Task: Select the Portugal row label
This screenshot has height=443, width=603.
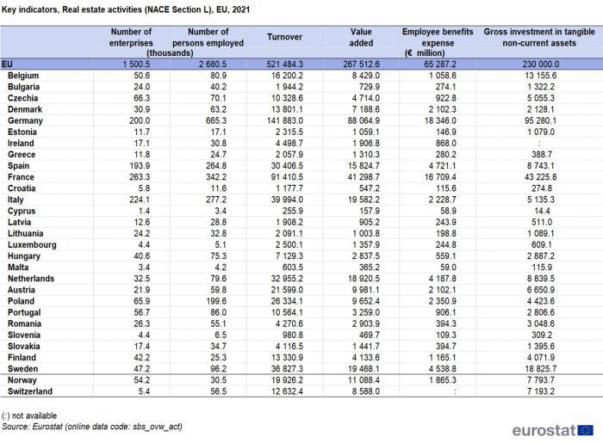Action: [24, 312]
